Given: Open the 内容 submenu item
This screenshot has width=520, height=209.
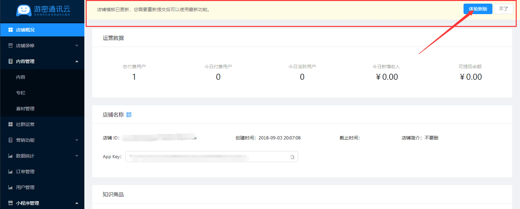Looking at the screenshot, I should pos(21,77).
